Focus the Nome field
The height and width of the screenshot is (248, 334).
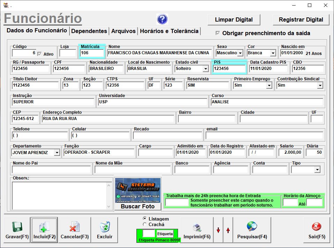[x=159, y=53]
